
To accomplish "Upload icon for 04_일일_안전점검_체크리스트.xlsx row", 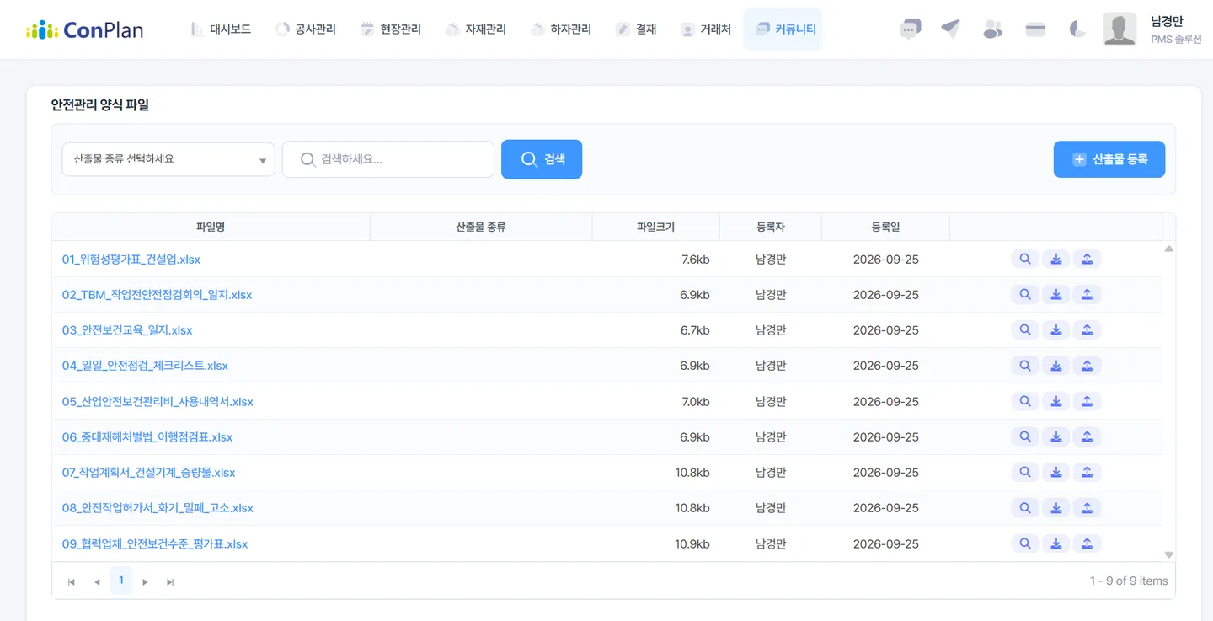I will click(1087, 366).
